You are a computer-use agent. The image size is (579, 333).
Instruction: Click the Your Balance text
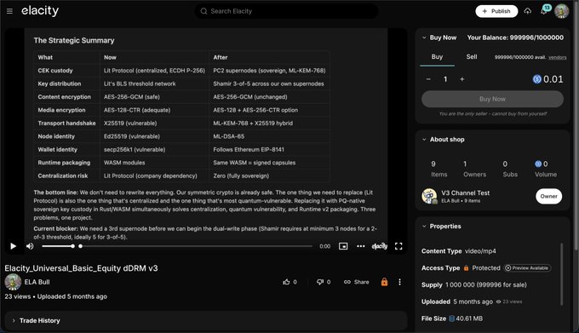515,37
